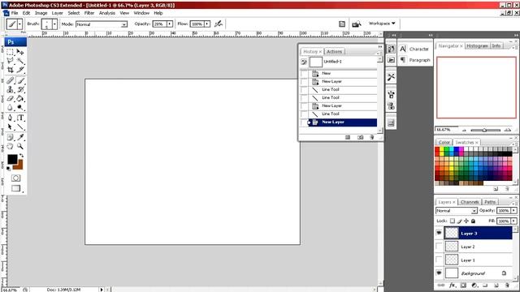Select the Brush tool in toolbox
Viewport: 520px width, 292px height.
(20, 80)
